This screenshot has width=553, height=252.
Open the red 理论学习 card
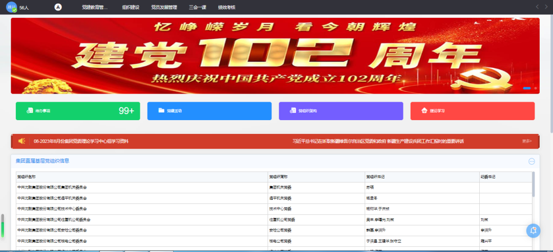point(473,111)
